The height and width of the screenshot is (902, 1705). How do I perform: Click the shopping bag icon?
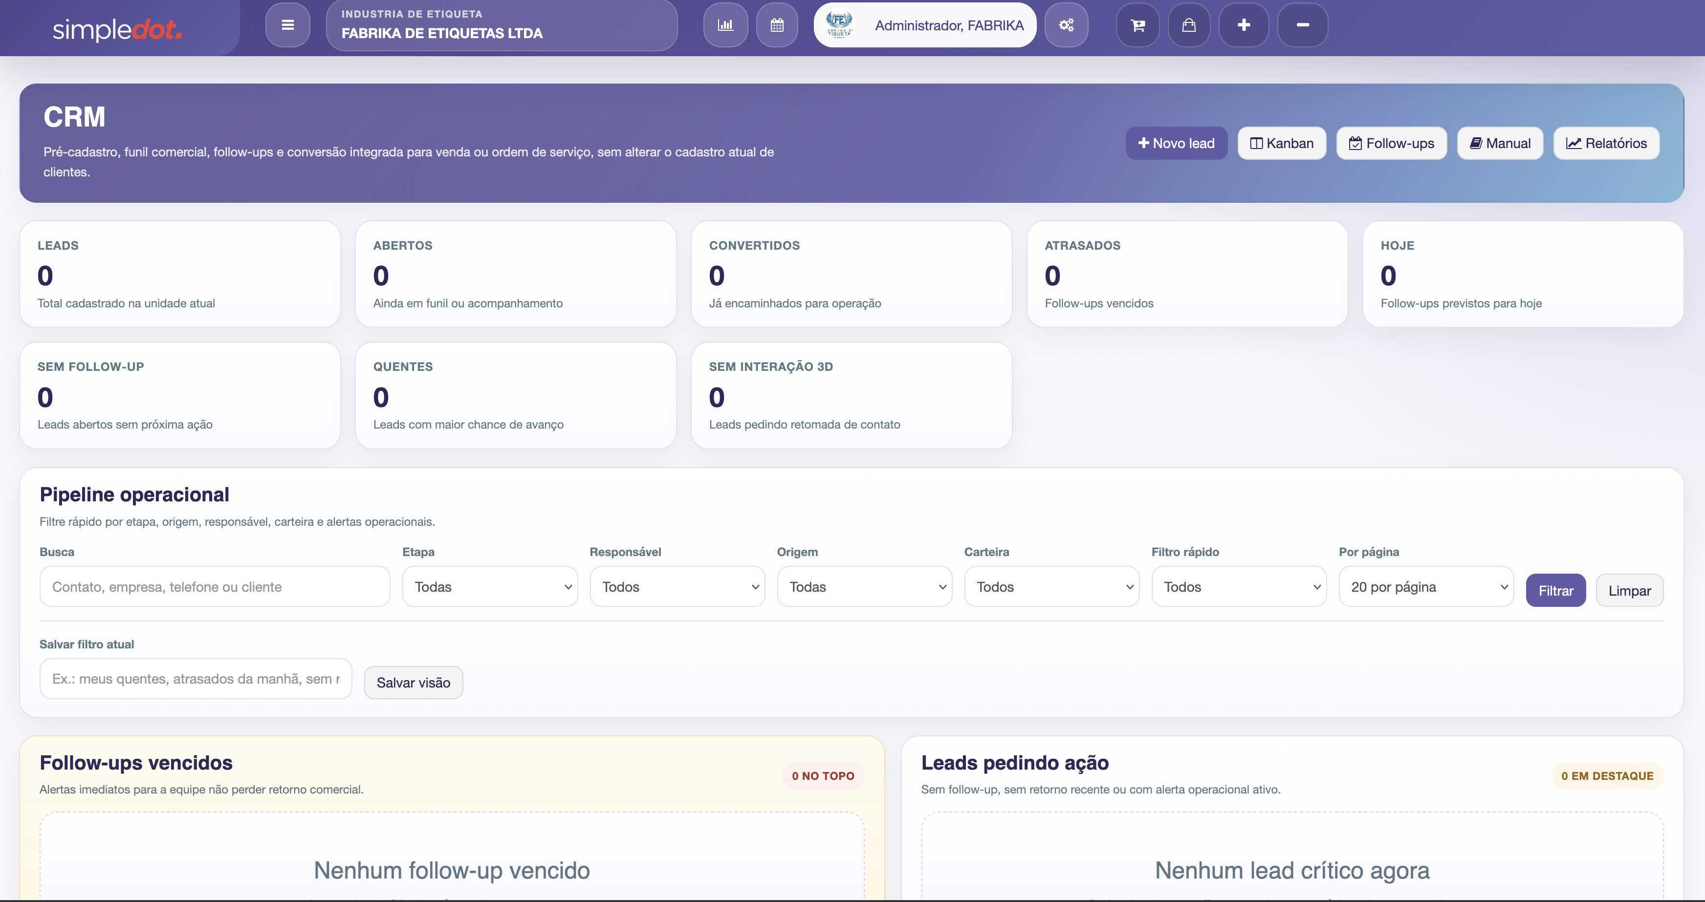point(1189,24)
